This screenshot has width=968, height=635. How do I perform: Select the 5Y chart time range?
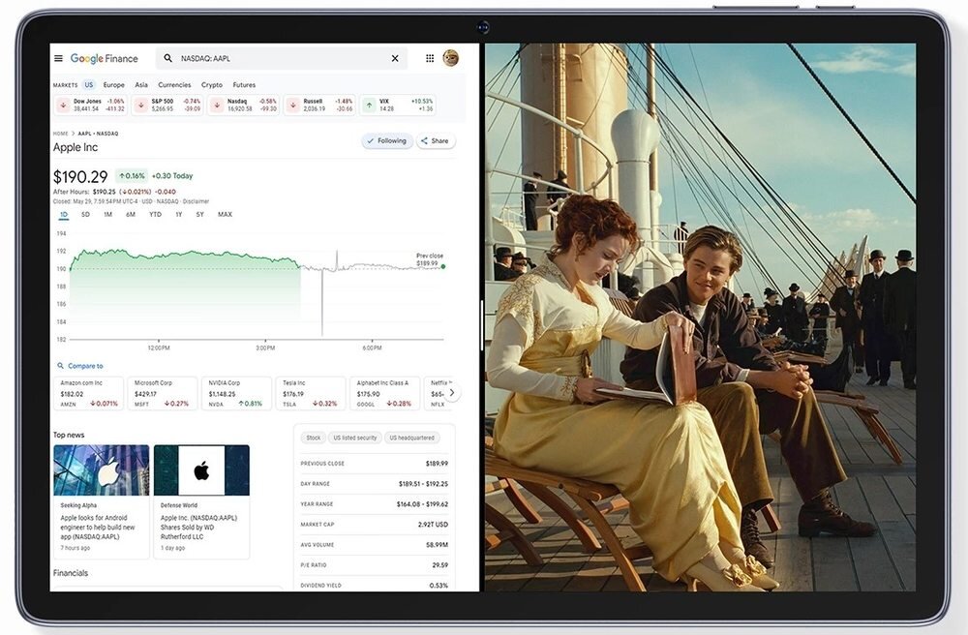[199, 214]
